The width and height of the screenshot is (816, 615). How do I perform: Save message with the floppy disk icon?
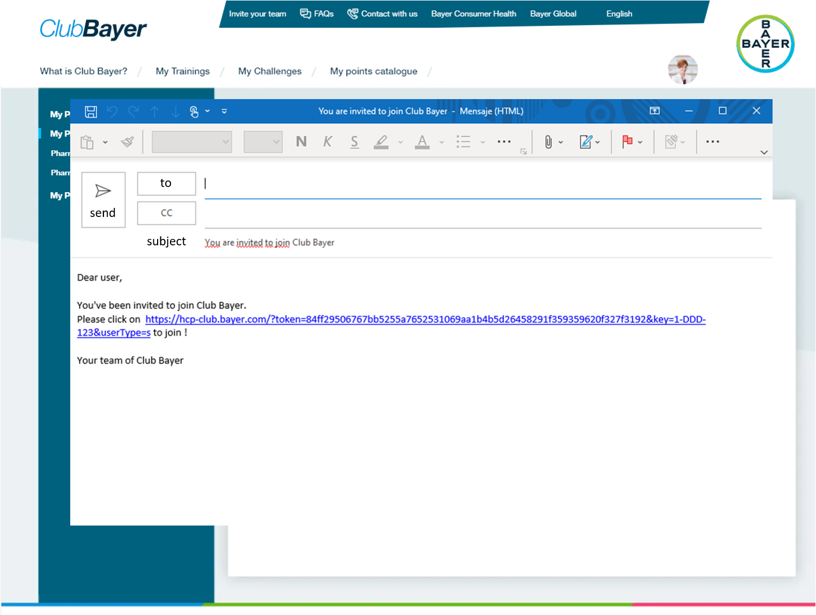coord(91,111)
